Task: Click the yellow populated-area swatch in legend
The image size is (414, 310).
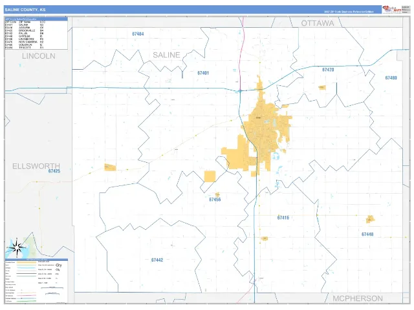Action: [x=27, y=263]
